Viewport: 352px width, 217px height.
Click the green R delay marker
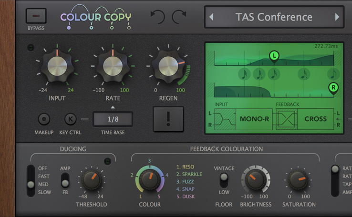coord(333,87)
